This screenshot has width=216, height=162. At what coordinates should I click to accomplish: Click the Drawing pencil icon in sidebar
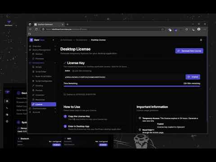(33, 85)
